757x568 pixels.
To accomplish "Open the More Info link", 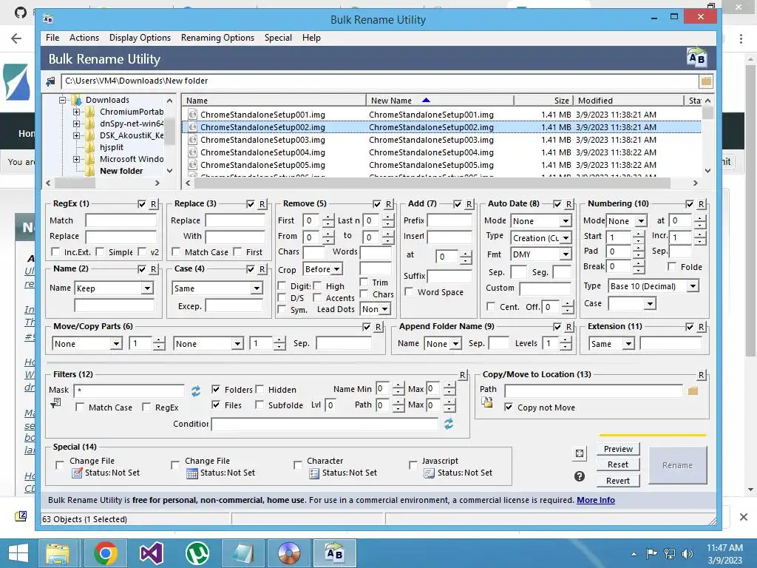I will pyautogui.click(x=596, y=500).
